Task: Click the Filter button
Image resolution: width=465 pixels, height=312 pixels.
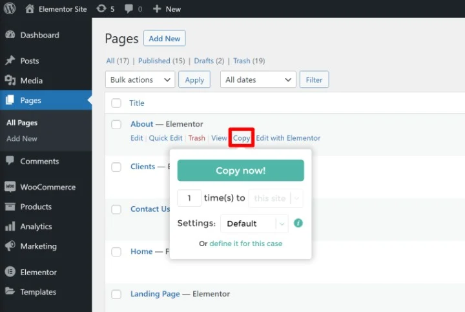Action: click(314, 79)
